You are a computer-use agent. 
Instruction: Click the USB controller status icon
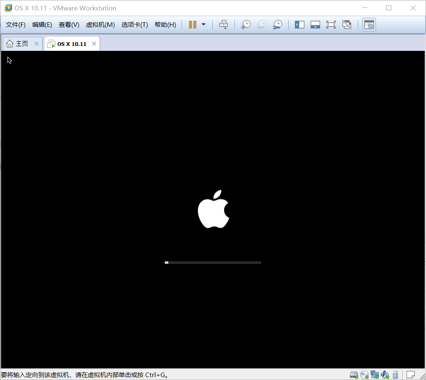click(x=395, y=375)
